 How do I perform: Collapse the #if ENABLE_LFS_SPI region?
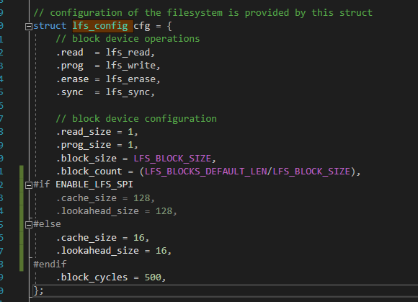(x=29, y=185)
